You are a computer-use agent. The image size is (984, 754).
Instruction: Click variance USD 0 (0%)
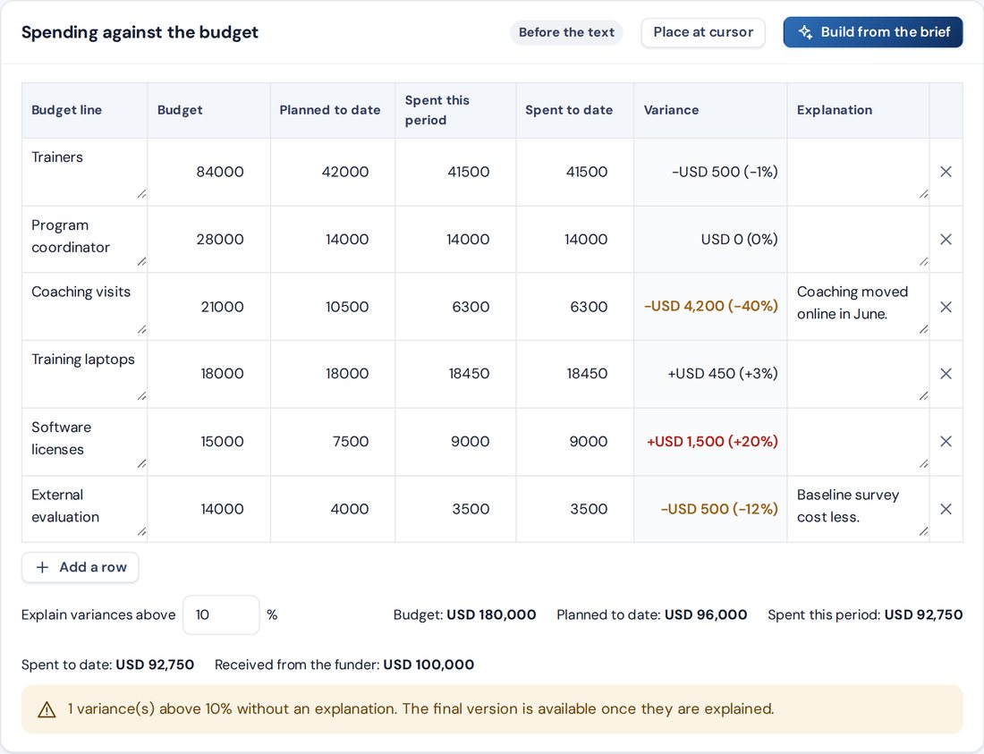point(739,239)
